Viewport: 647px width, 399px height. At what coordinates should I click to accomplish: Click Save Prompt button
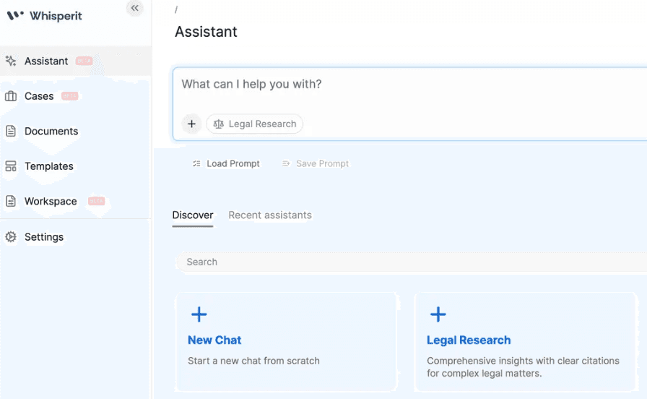tap(316, 164)
